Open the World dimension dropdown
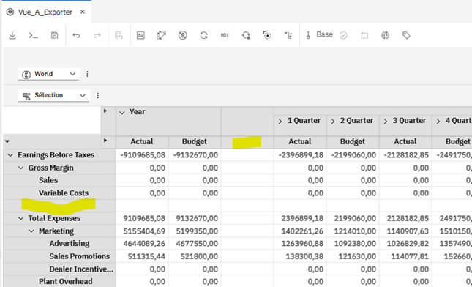 click(48, 74)
